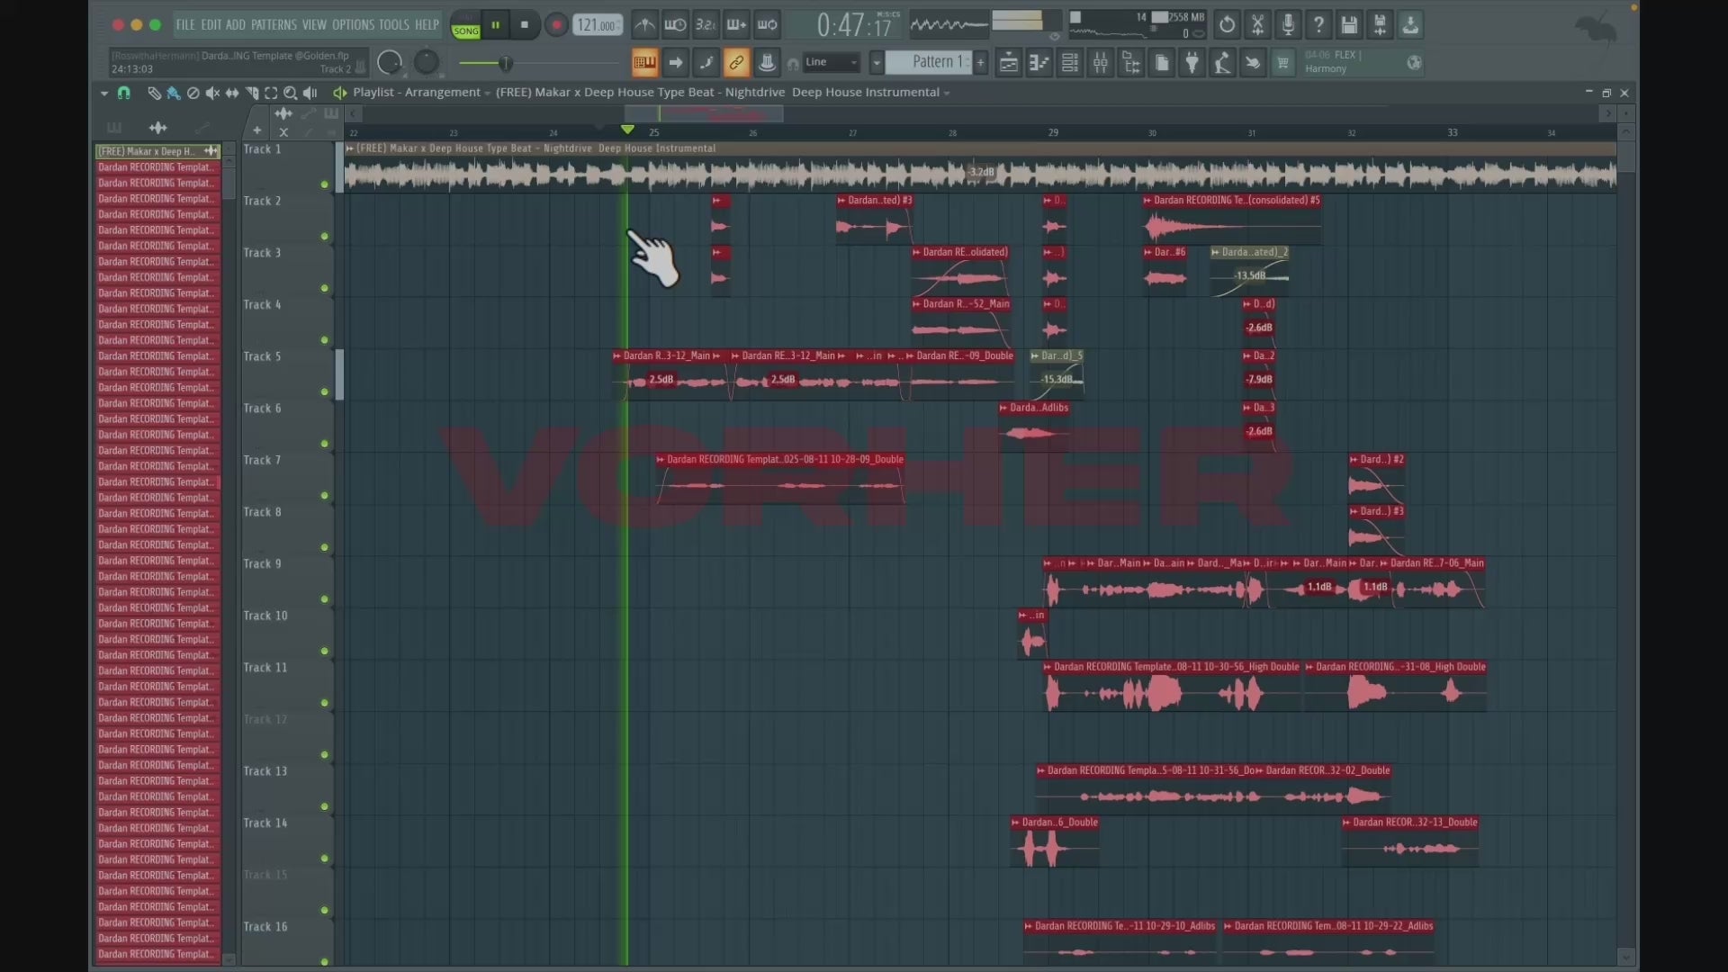Open the plugin picker plug icon
1728x972 pixels.
pyautogui.click(x=1192, y=63)
